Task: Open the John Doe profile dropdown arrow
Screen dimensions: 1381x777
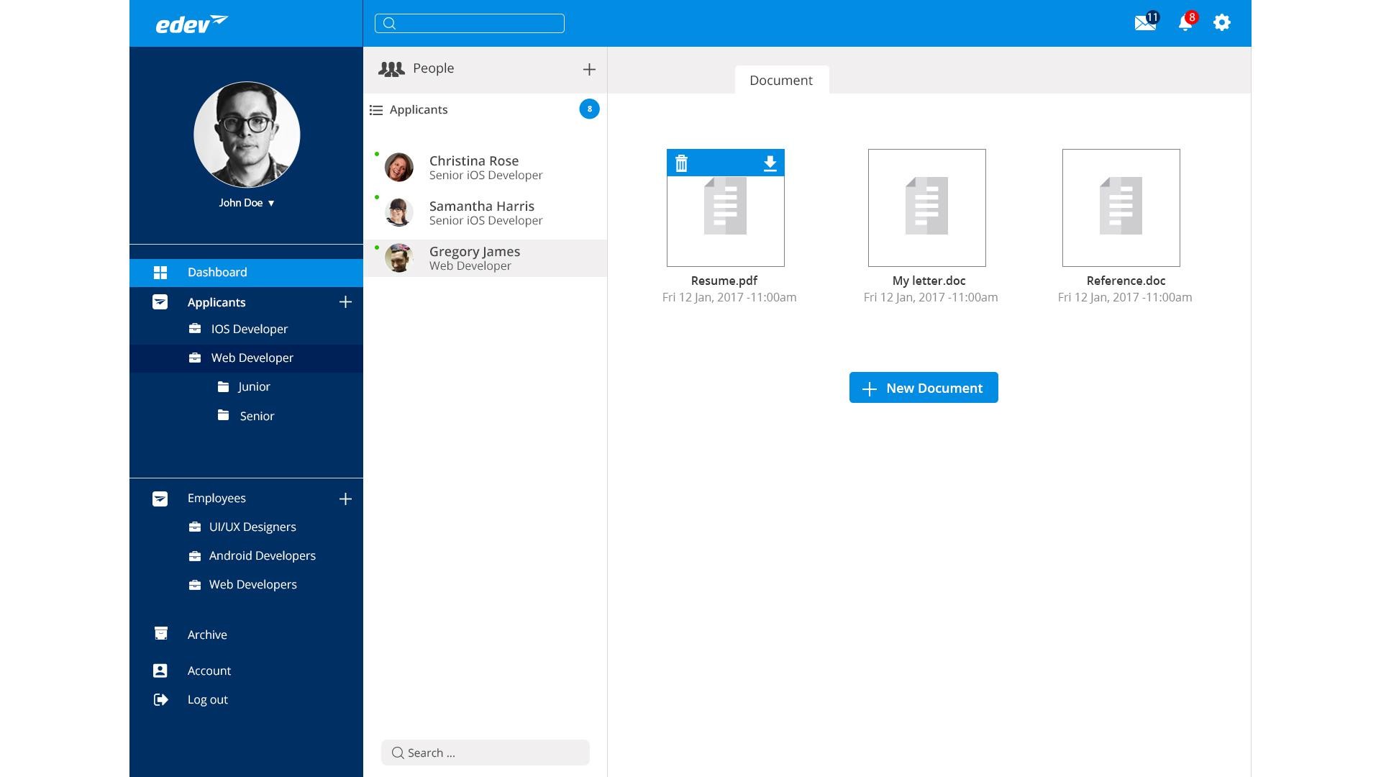Action: coord(271,204)
